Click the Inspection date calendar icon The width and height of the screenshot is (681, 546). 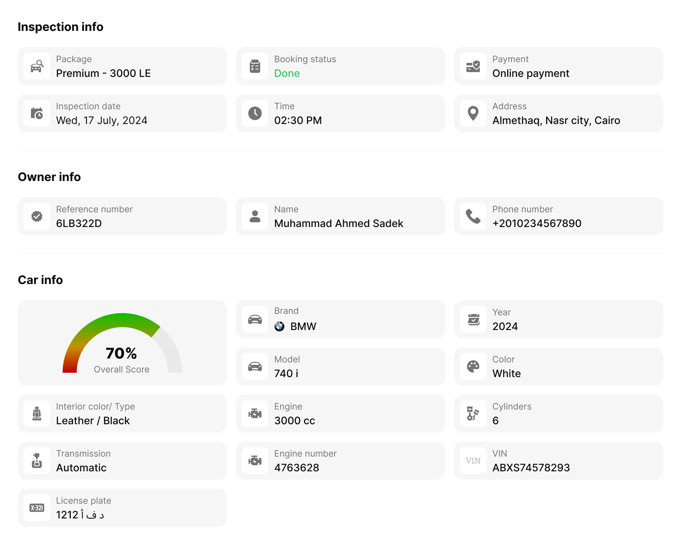click(37, 113)
